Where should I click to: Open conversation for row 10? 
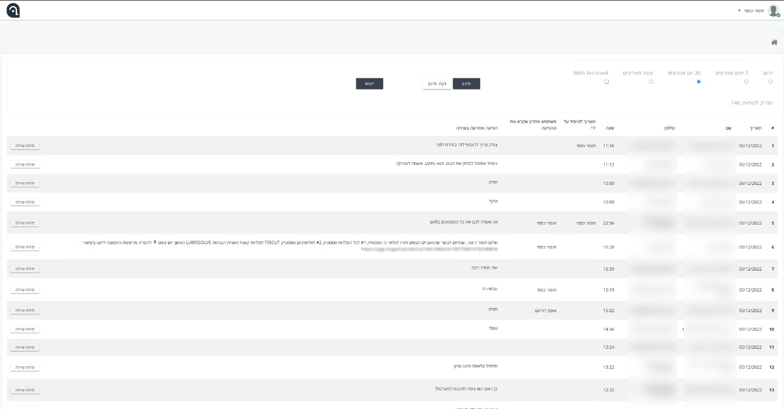point(25,329)
